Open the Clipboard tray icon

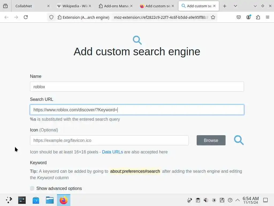click(198, 200)
